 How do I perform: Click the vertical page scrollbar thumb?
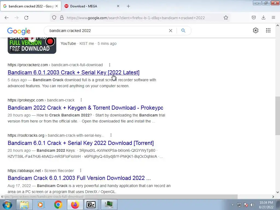coord(278,116)
